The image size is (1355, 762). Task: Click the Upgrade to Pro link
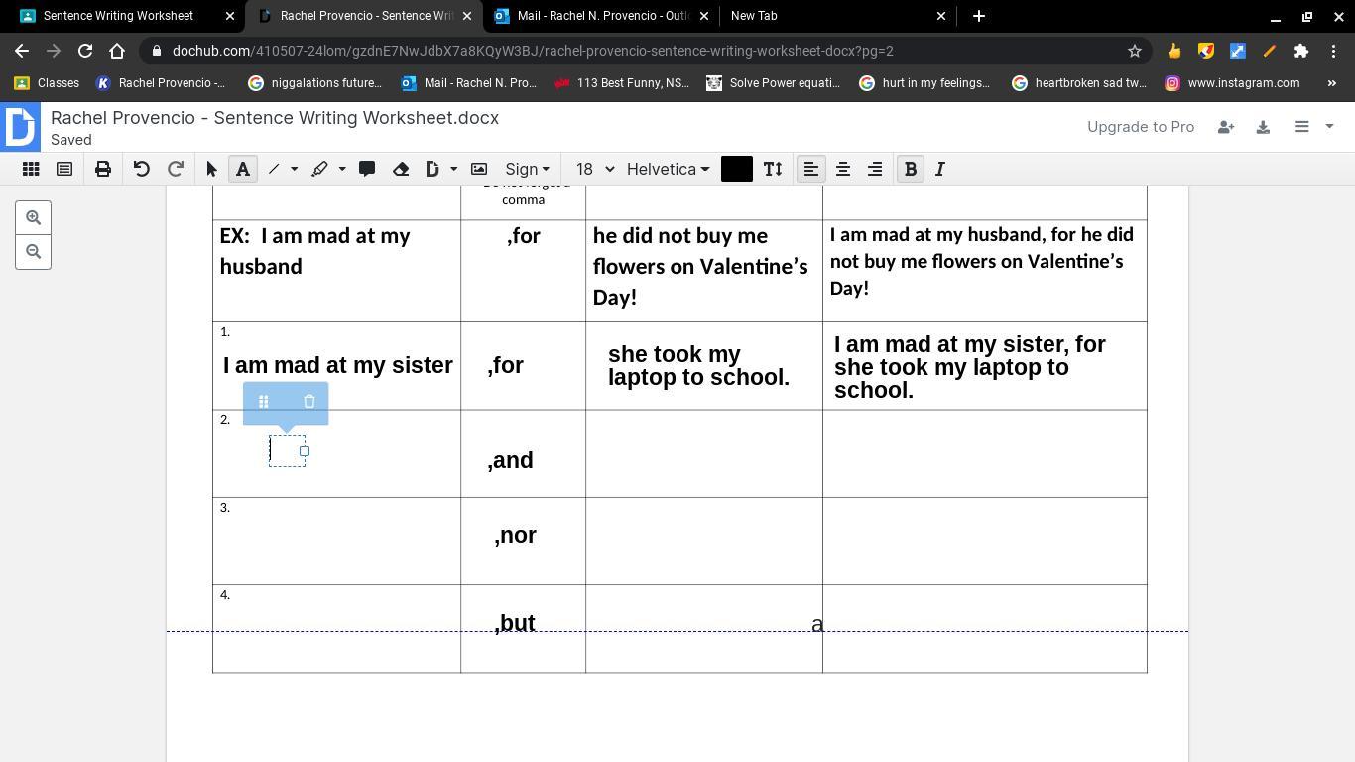(x=1140, y=127)
